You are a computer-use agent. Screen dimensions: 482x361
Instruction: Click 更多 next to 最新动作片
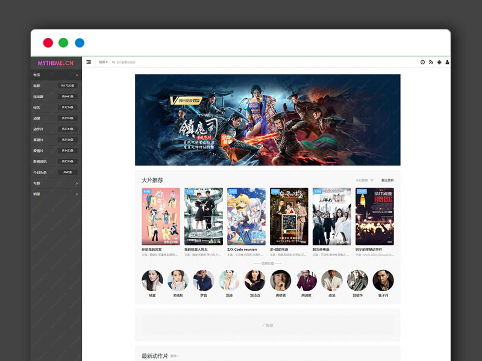(175, 356)
